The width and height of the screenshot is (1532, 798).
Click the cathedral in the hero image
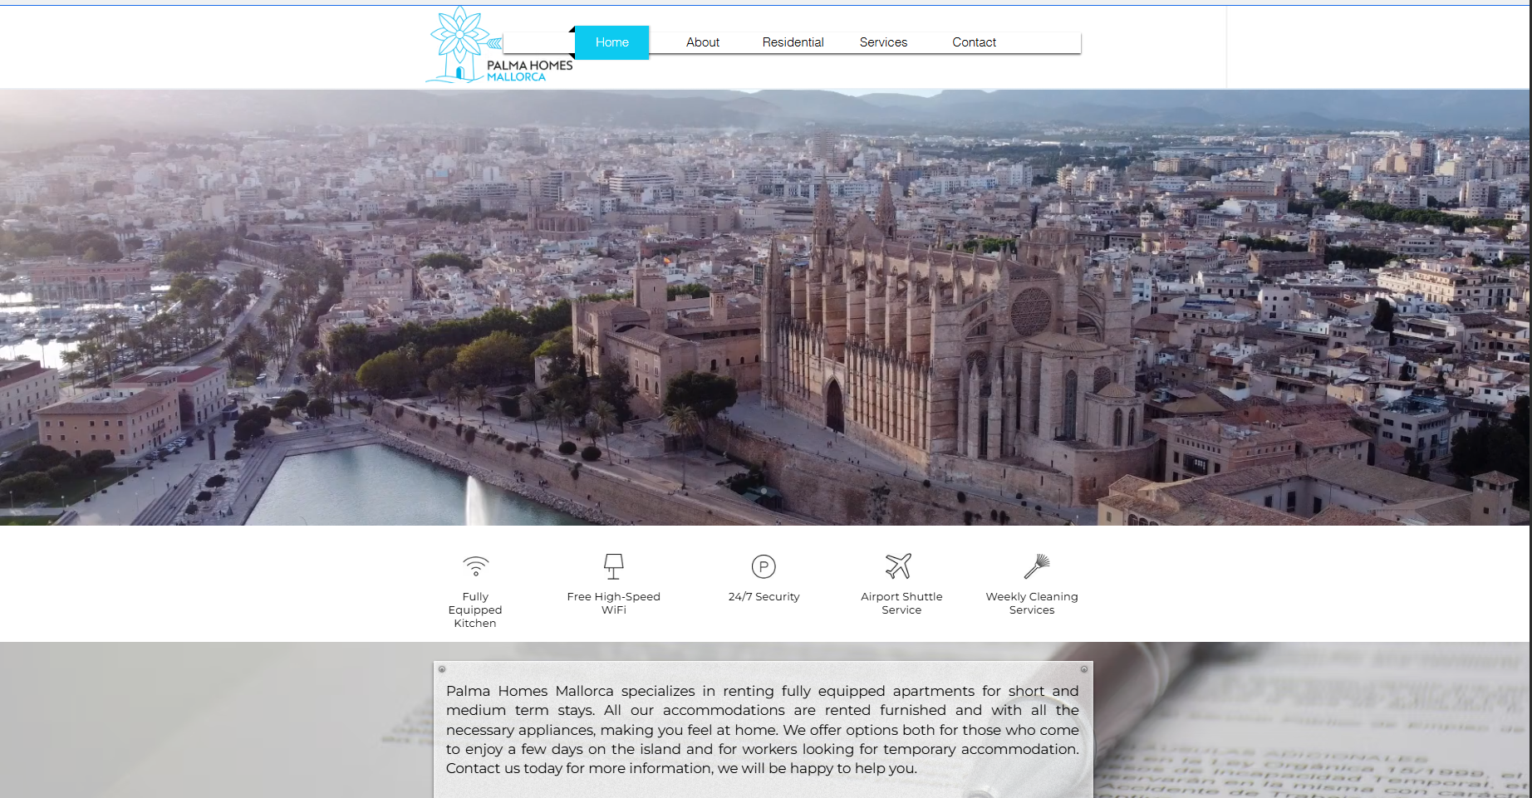click(x=939, y=349)
